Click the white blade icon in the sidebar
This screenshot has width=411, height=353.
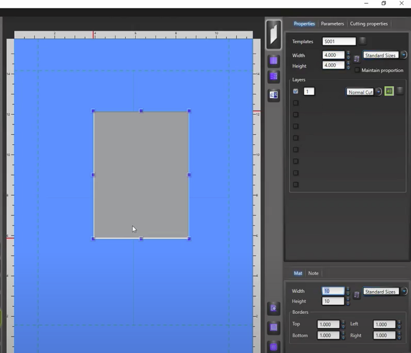(274, 35)
